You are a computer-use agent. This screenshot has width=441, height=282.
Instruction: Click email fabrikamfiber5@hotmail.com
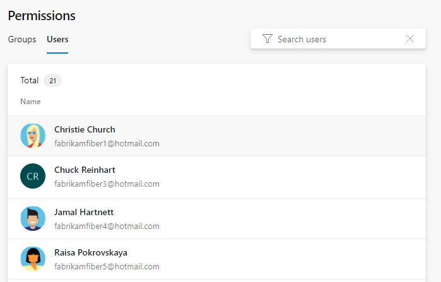[x=107, y=266]
